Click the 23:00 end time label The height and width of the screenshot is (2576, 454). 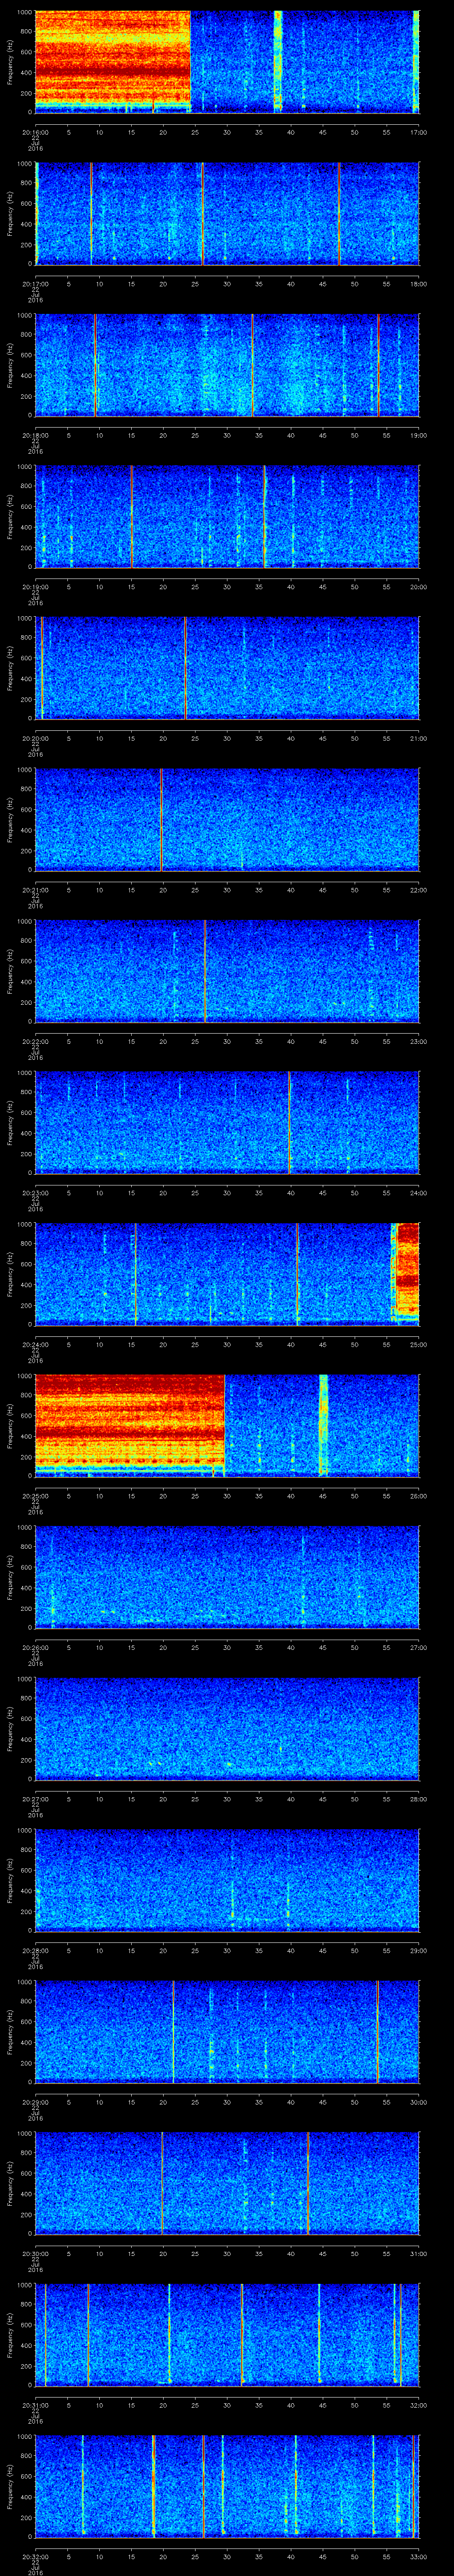coord(418,1041)
